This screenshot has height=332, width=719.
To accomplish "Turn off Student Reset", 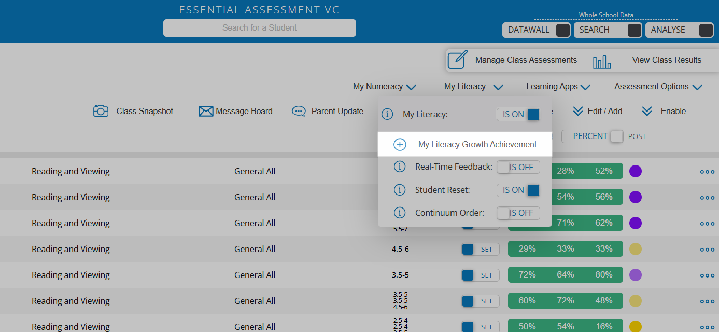I will tap(518, 190).
